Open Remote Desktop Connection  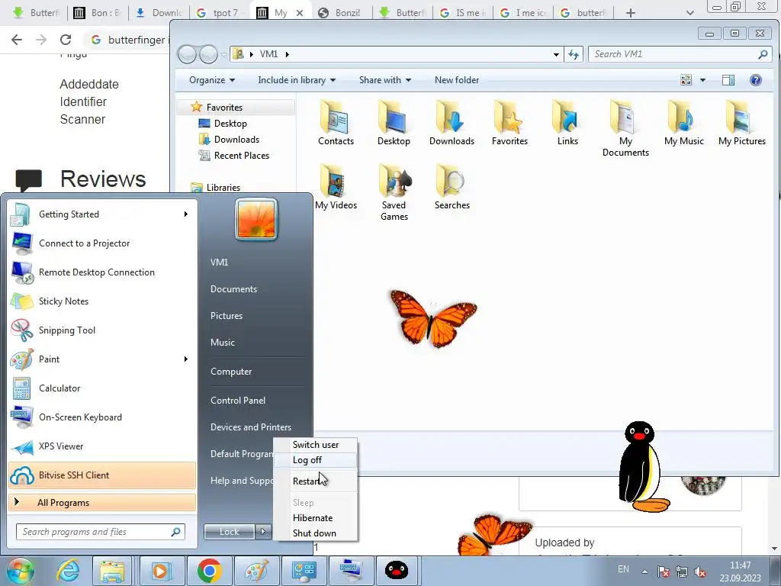(102, 272)
